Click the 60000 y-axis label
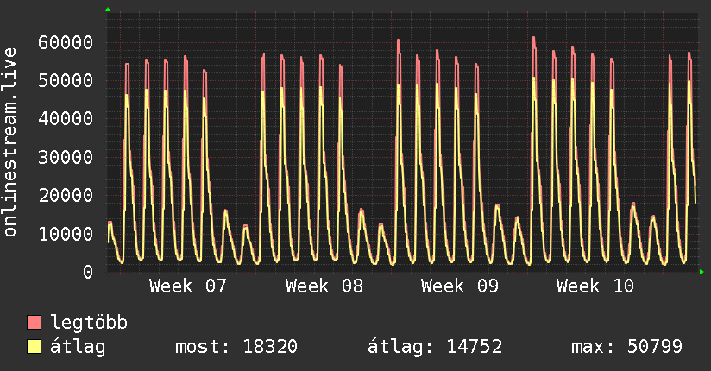This screenshot has height=371, width=711. pos(66,42)
